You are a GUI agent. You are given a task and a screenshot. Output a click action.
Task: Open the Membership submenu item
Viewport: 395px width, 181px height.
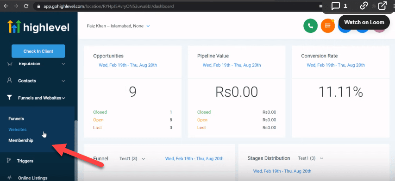coord(21,140)
